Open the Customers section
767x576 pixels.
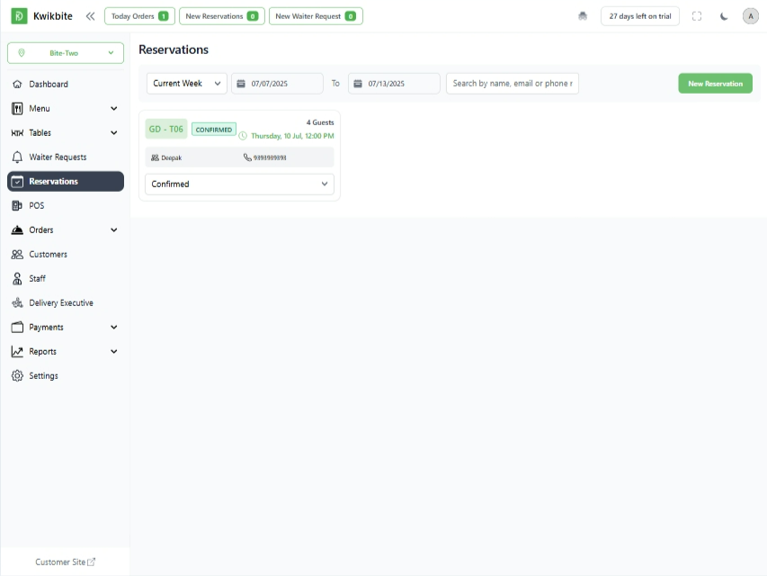[47, 254]
